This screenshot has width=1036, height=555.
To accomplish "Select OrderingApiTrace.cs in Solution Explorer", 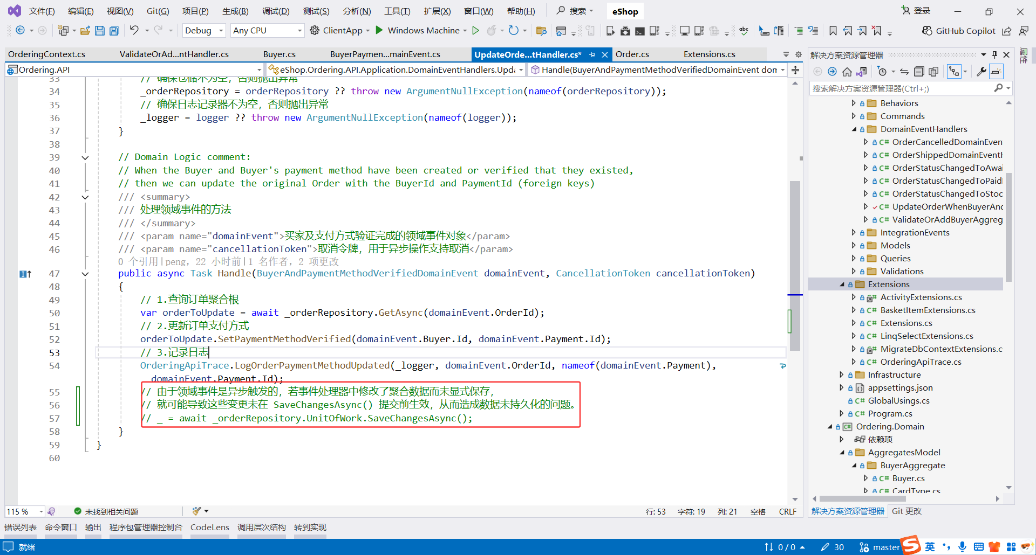I will point(921,362).
